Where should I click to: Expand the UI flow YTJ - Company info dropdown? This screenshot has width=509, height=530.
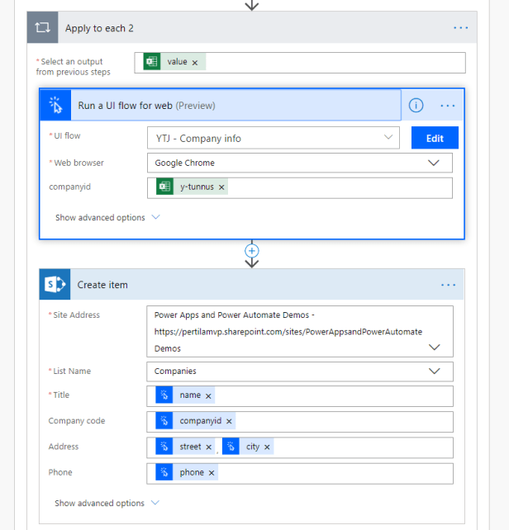[x=388, y=137]
